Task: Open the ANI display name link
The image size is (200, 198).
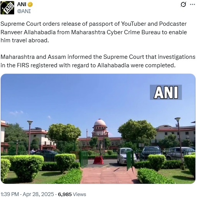Action: 21,5
